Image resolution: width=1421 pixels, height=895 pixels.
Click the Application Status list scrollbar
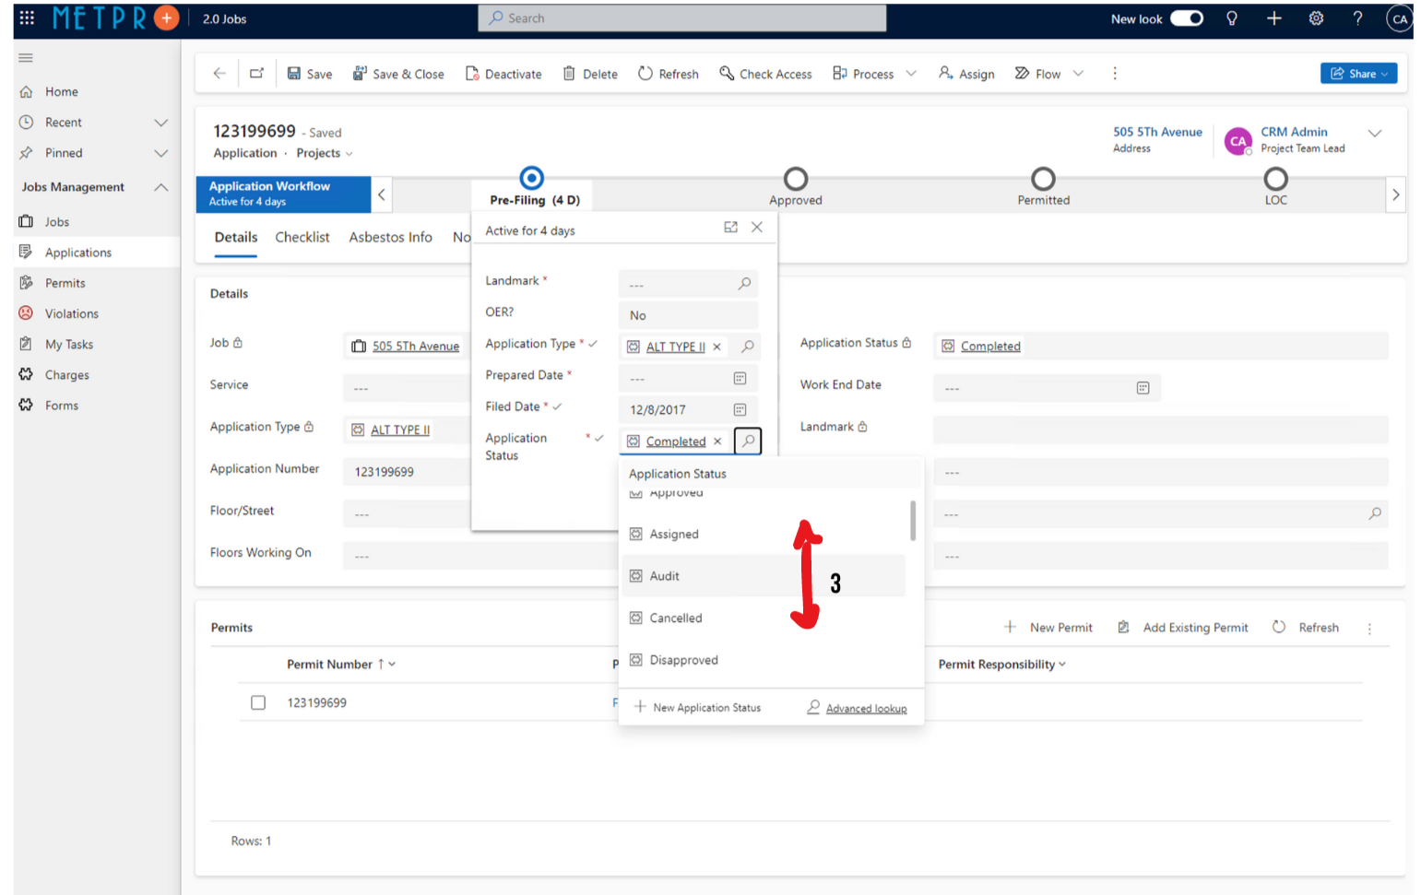tap(913, 522)
